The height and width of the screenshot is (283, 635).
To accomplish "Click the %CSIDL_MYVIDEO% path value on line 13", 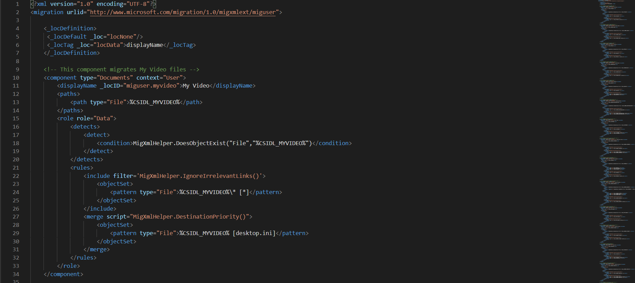I will point(154,102).
